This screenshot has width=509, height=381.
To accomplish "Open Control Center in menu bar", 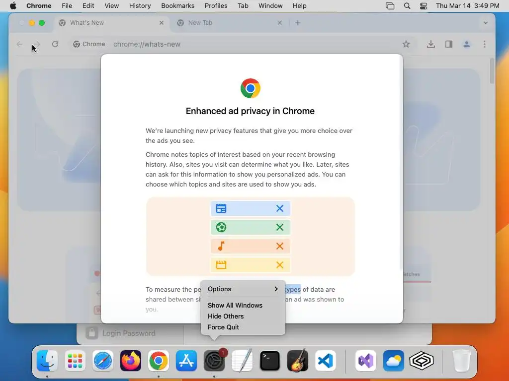I will click(424, 6).
